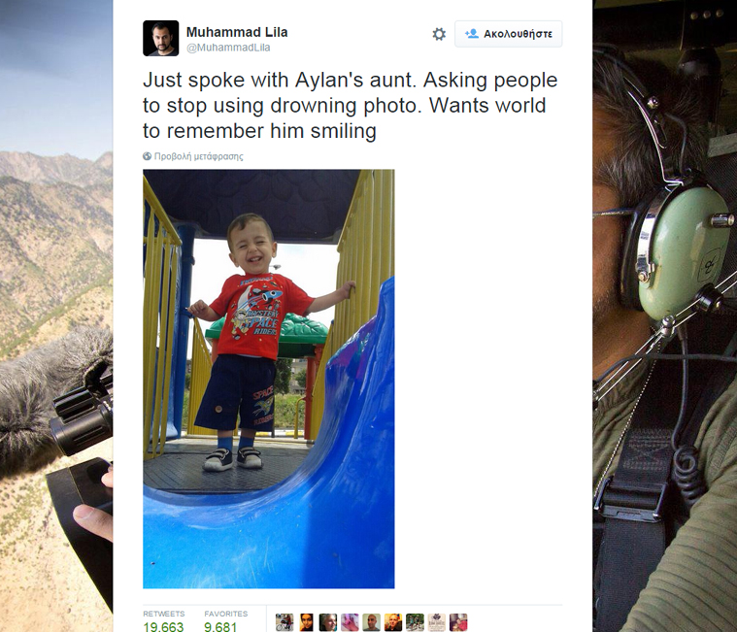Open the bicycle avatar retweeter profile

(x=285, y=622)
